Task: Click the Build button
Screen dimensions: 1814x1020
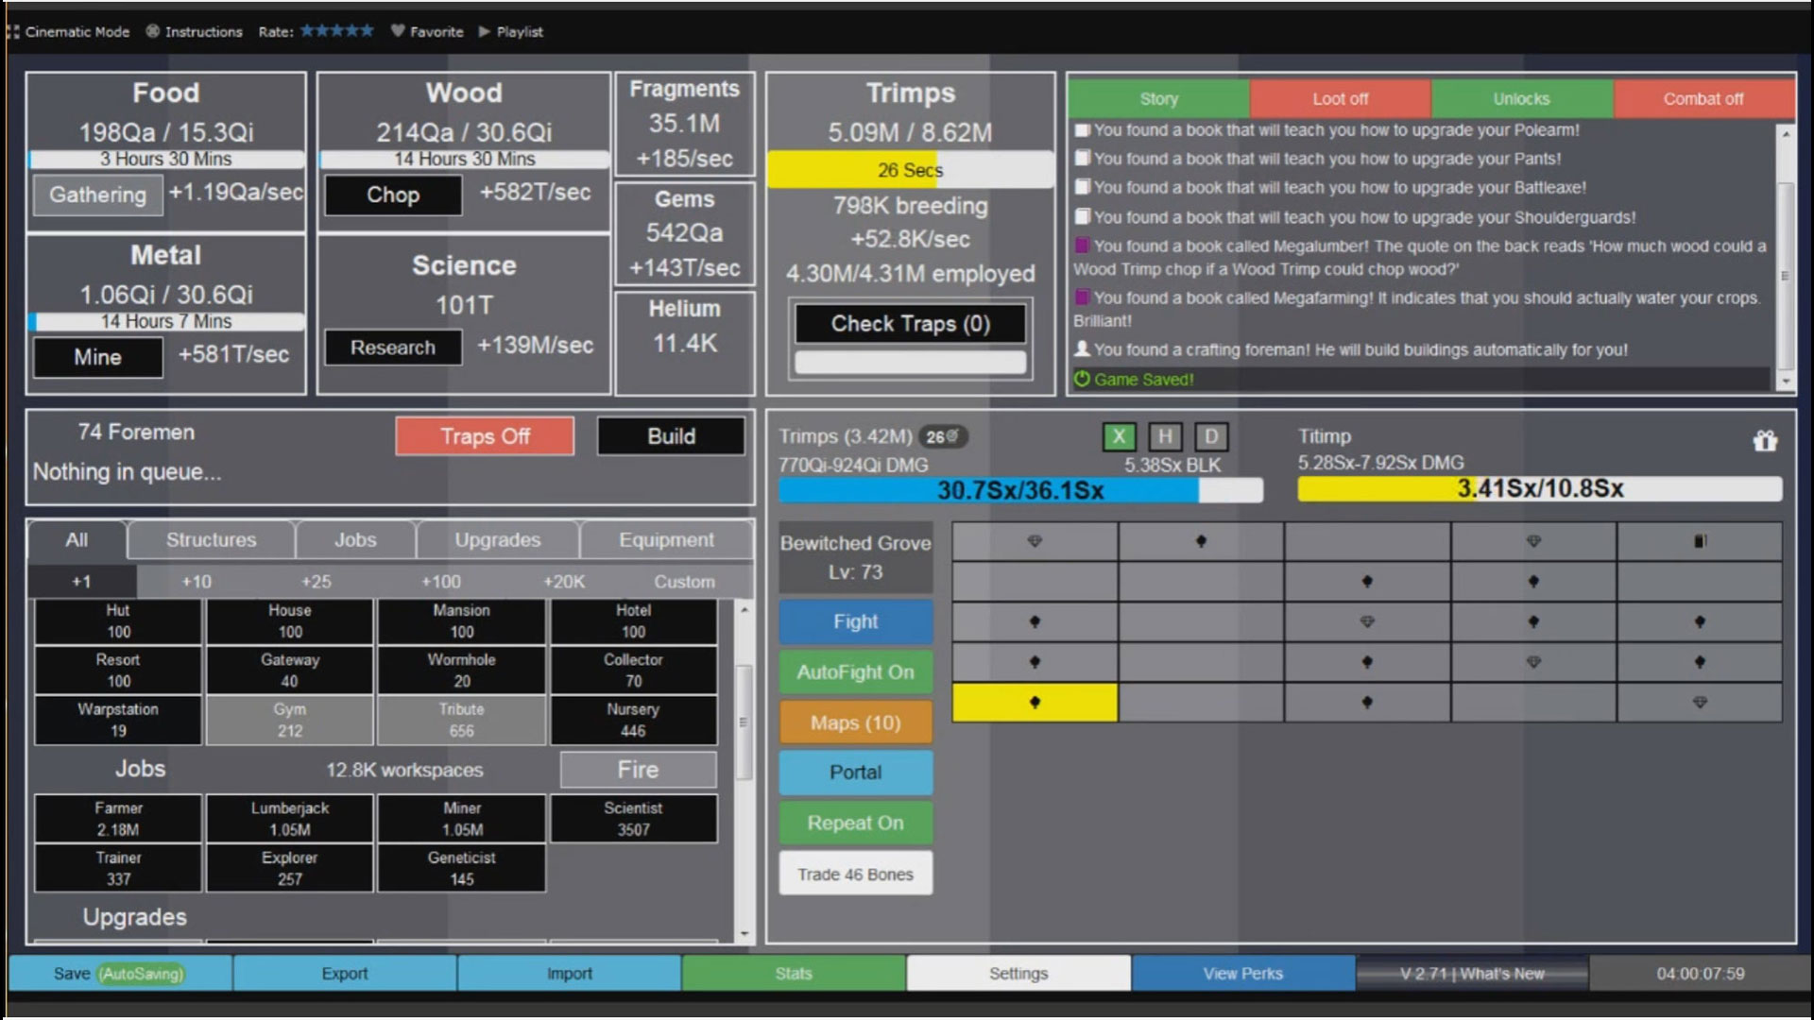Action: [x=671, y=436]
